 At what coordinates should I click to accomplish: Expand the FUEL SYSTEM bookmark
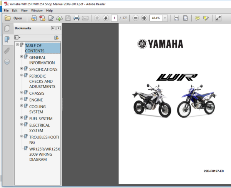[22, 117]
